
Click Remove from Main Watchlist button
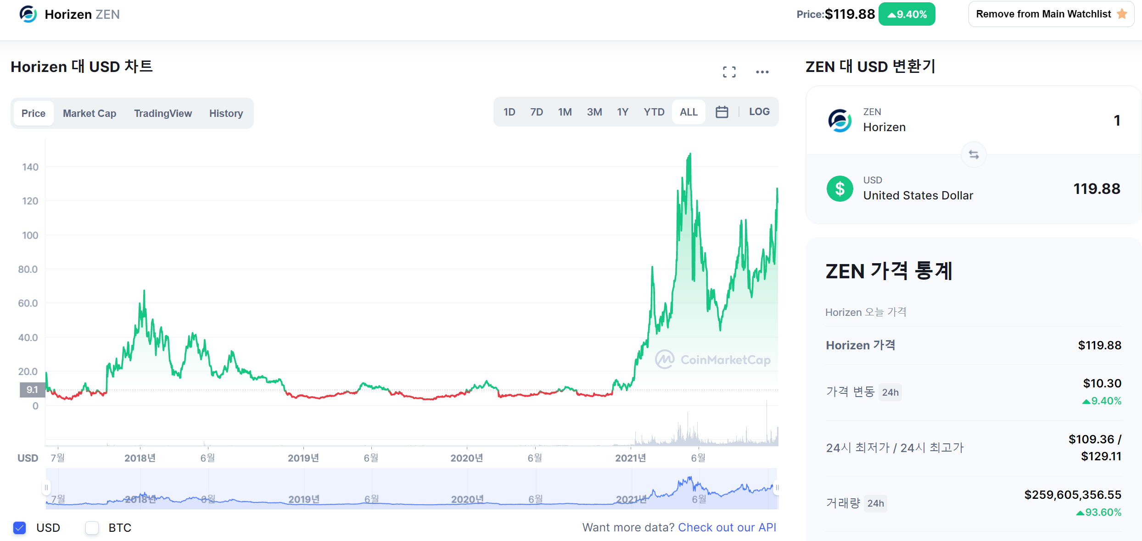pyautogui.click(x=1043, y=14)
